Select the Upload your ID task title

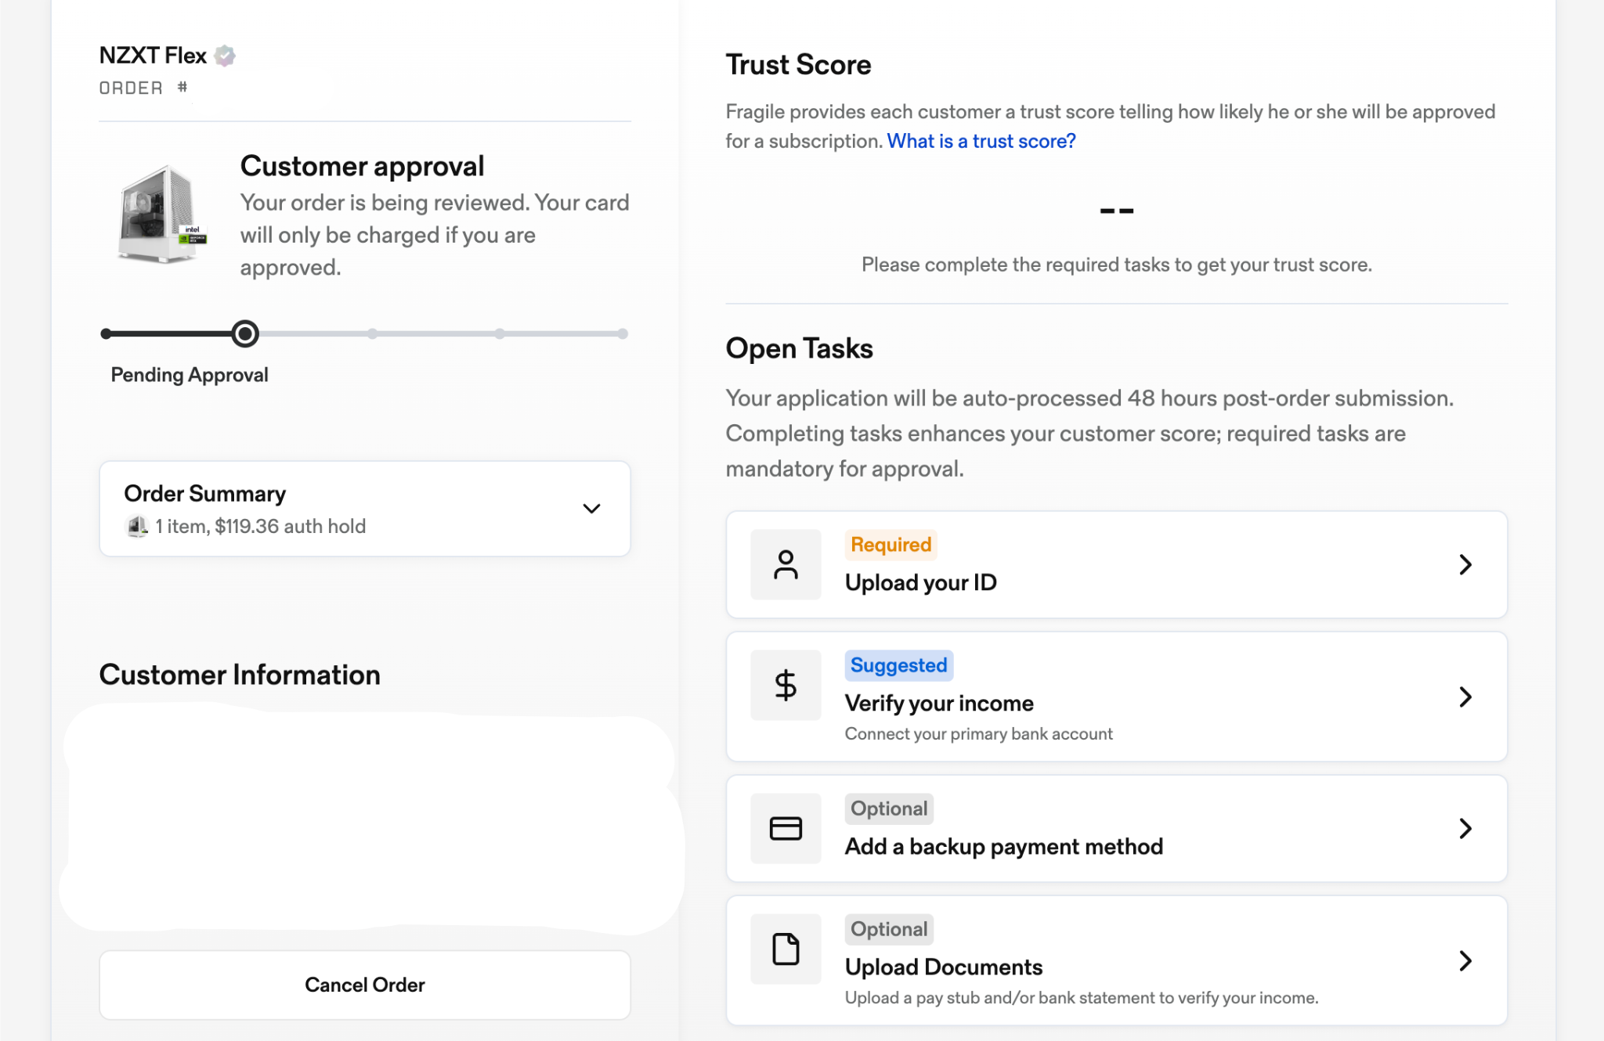(920, 582)
